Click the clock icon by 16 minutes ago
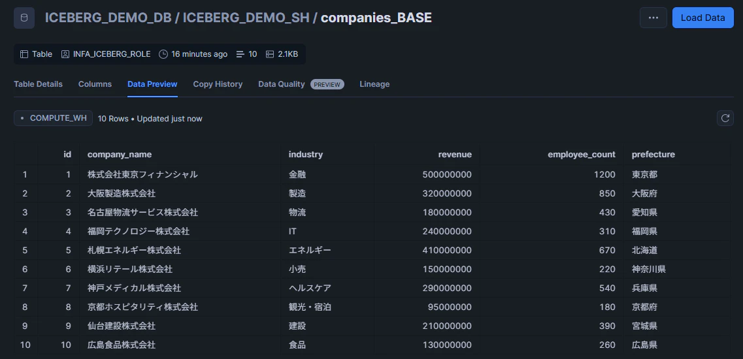This screenshot has height=359, width=743. click(163, 54)
